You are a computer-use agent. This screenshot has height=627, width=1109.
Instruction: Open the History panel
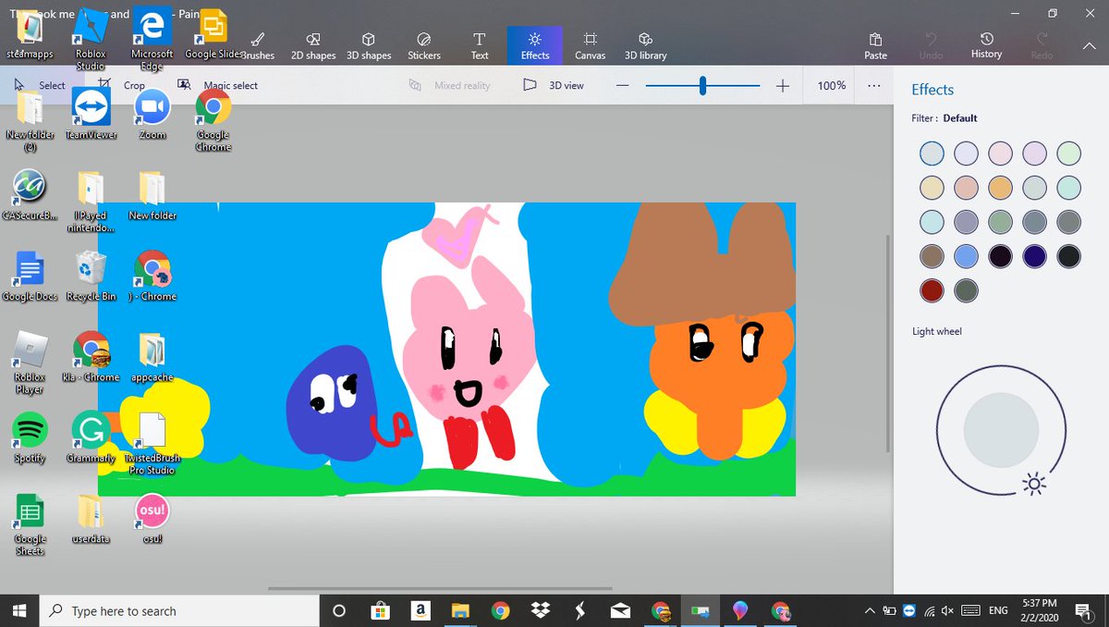[986, 45]
